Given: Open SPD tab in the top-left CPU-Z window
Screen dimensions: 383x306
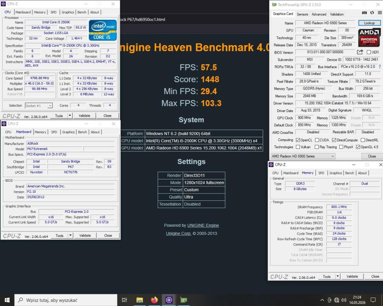Looking at the screenshot, I should coord(54,12).
